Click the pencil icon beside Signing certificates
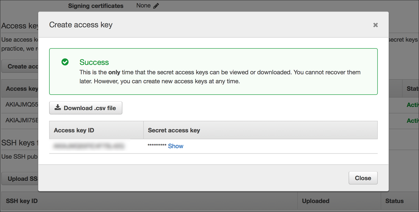 156,6
